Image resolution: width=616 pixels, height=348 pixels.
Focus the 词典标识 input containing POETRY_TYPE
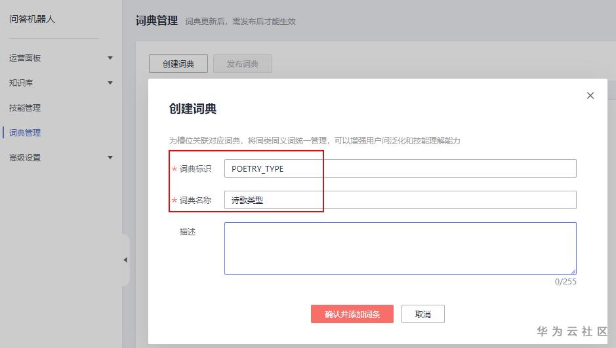pyautogui.click(x=400, y=168)
